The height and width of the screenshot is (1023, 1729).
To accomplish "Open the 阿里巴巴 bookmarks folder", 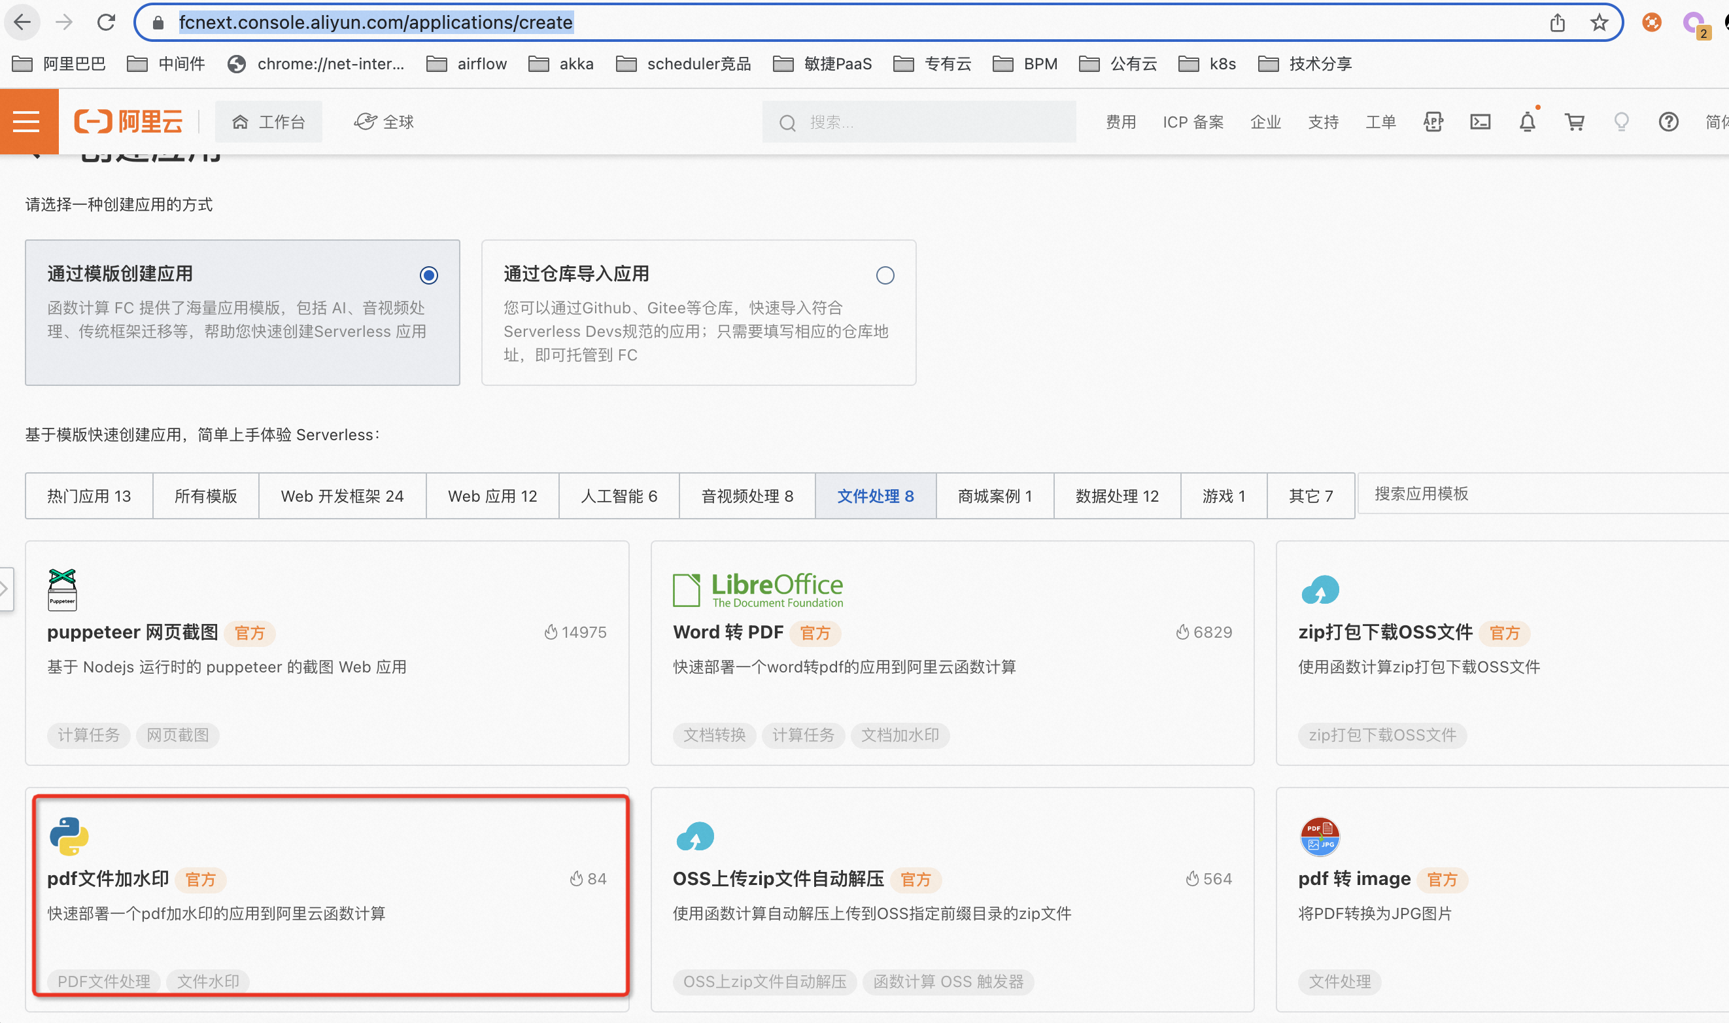I will tap(59, 64).
